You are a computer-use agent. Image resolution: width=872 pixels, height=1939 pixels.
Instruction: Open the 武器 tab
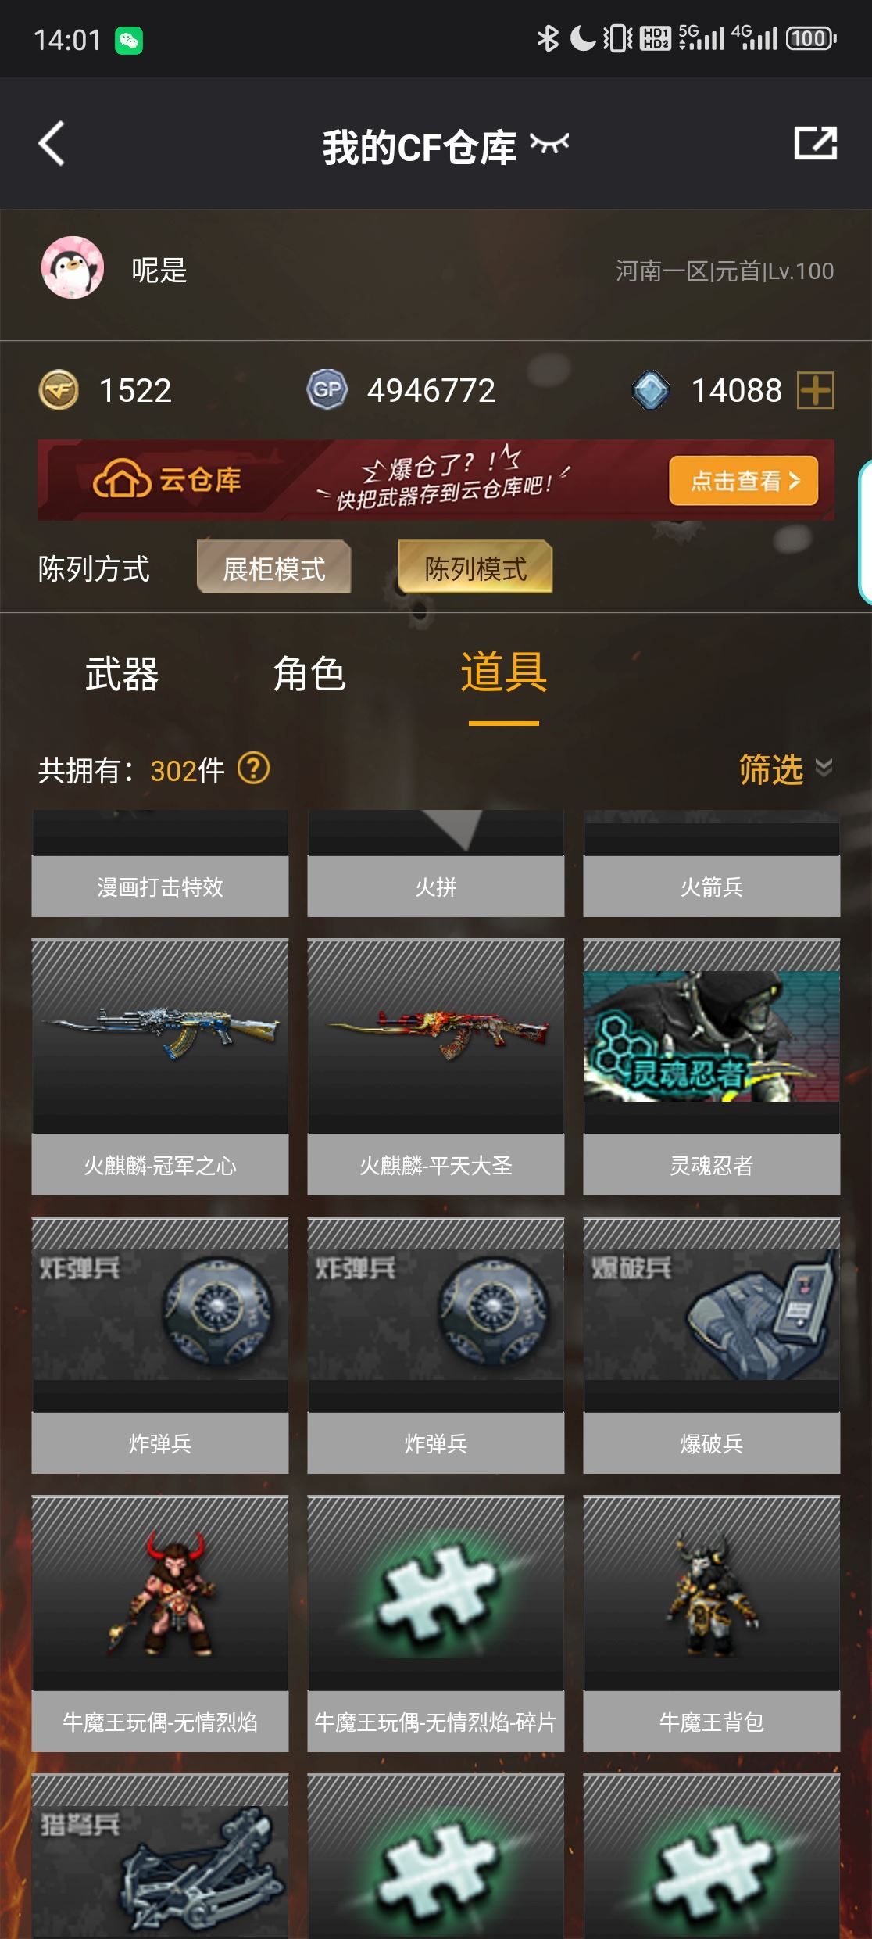coord(122,674)
